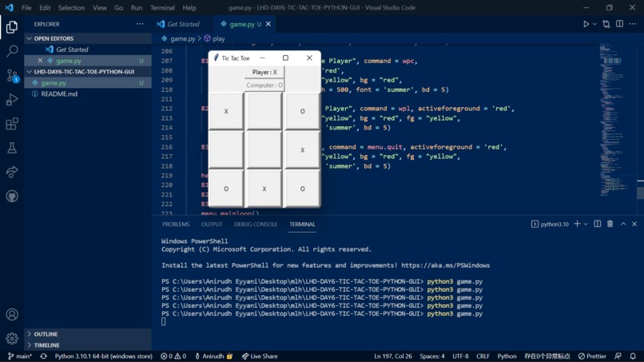Switch to the Debug Console tab
The width and height of the screenshot is (644, 362).
coord(256,225)
